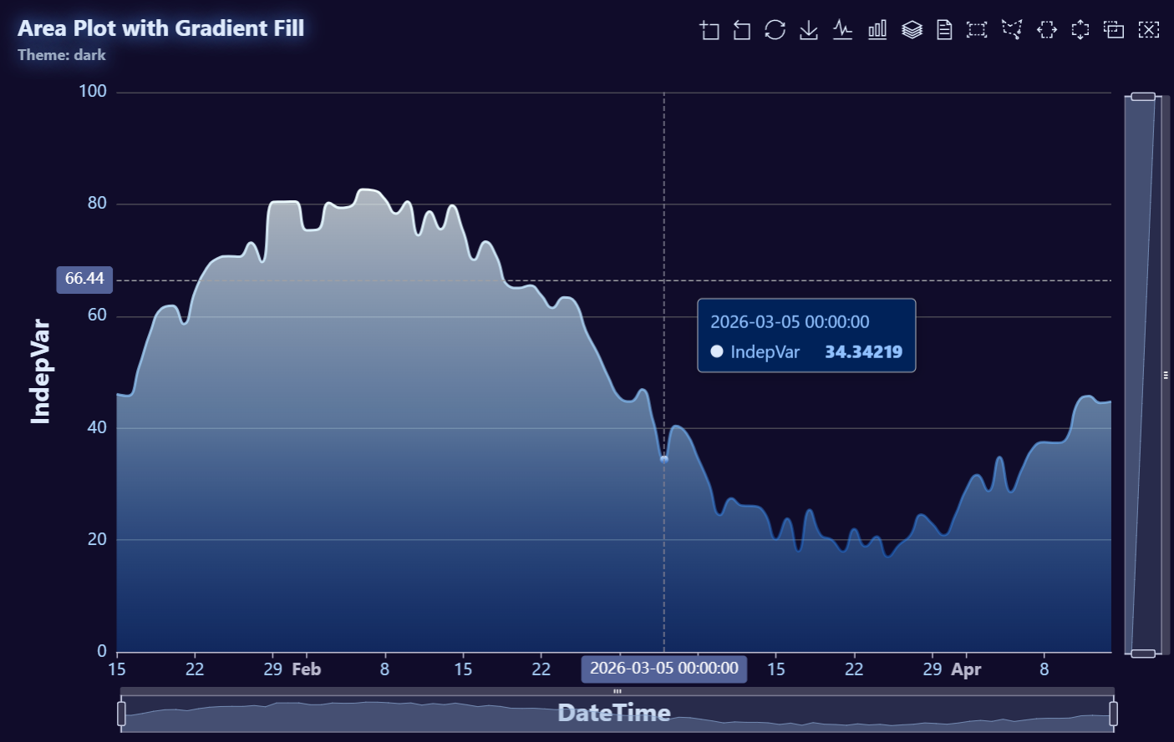The width and height of the screenshot is (1174, 742).
Task: Click the bottom handle of vertical zoom slider
Action: click(x=1142, y=654)
